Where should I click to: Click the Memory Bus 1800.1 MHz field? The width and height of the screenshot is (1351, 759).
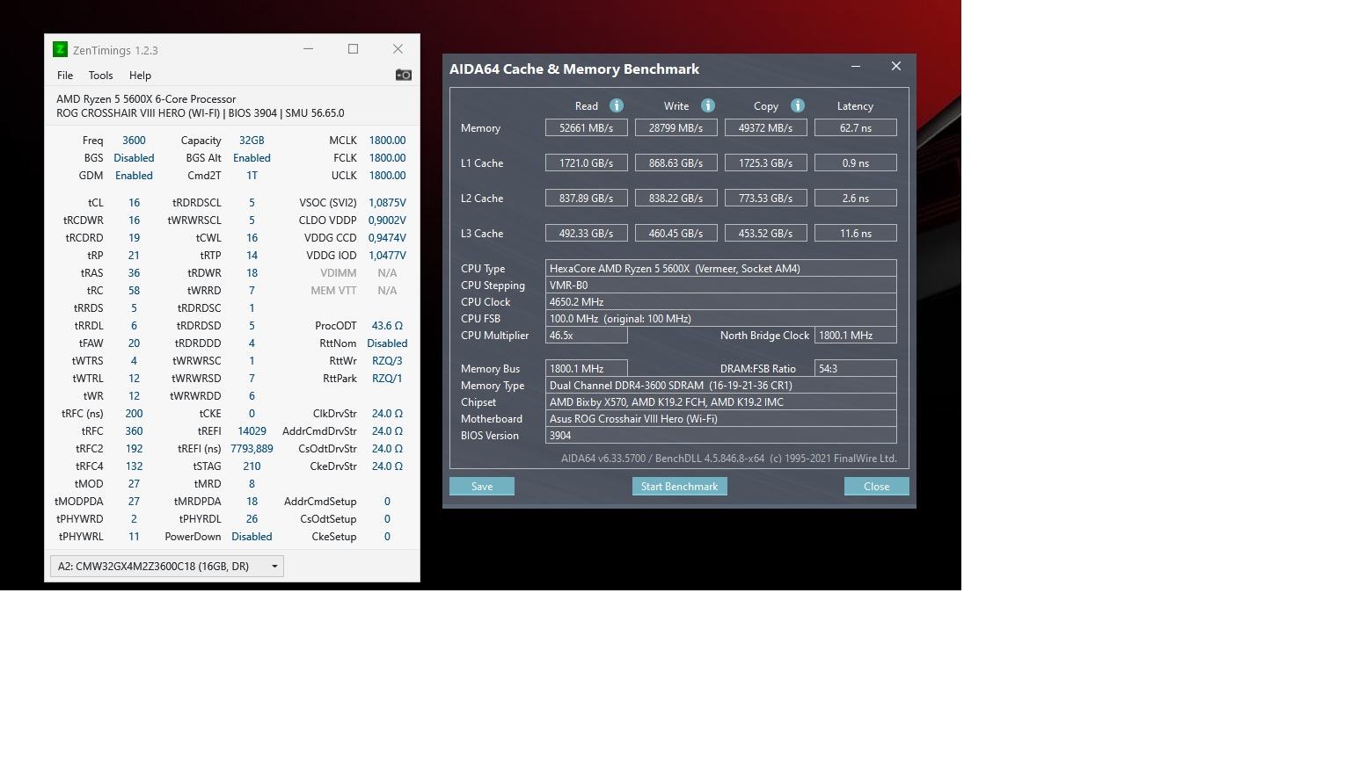[x=586, y=369]
